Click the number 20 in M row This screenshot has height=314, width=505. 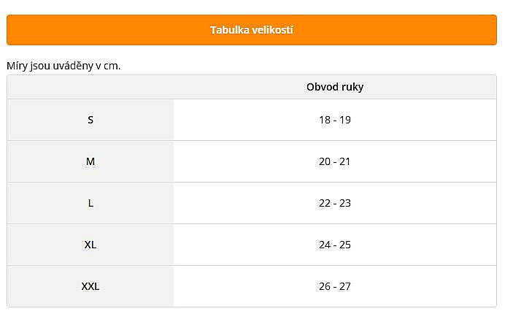325,161
